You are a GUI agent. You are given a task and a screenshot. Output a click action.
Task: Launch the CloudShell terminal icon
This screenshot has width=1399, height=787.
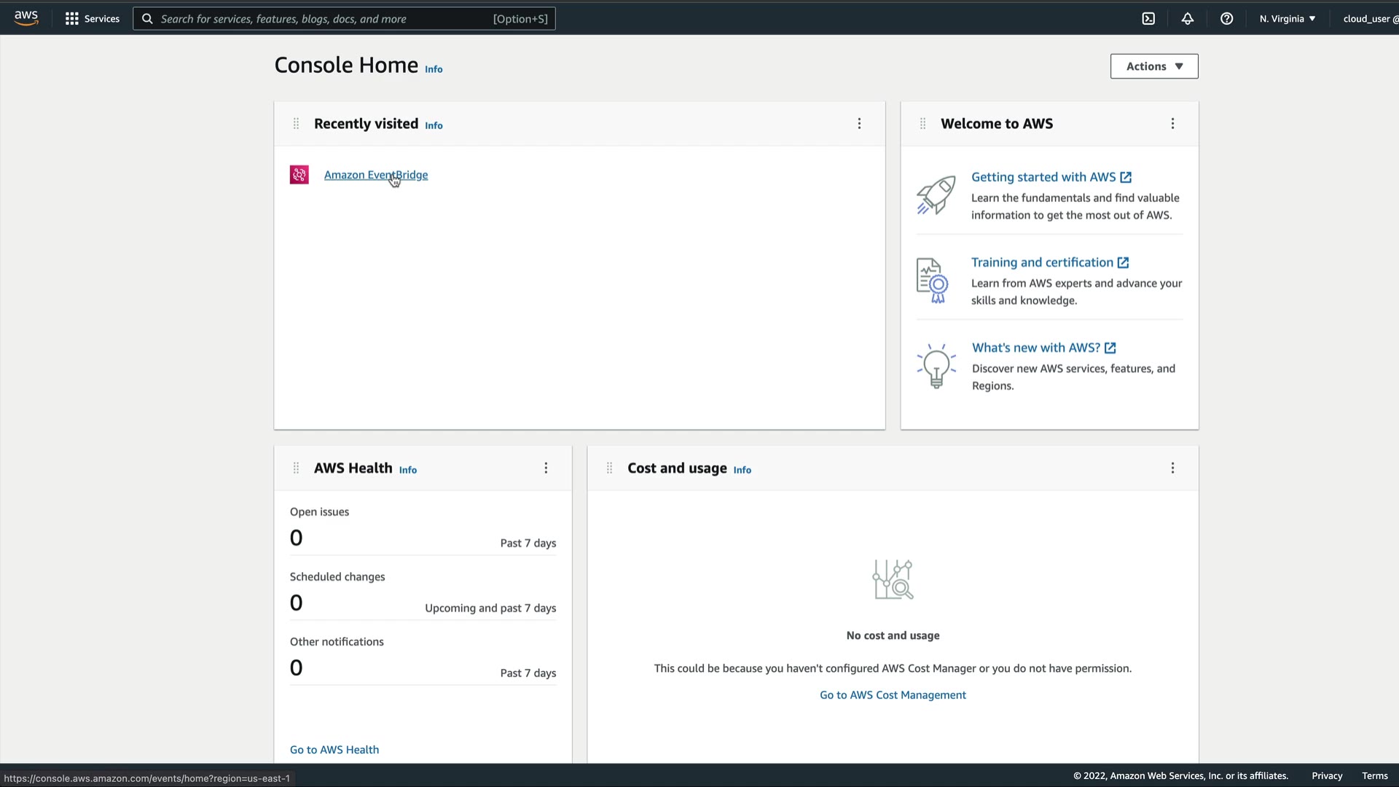[x=1148, y=19]
